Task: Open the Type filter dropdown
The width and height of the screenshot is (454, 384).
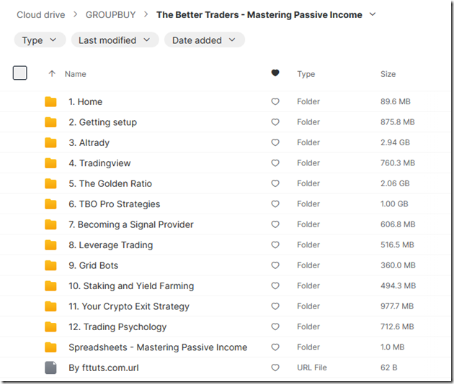Action: pyautogui.click(x=40, y=40)
